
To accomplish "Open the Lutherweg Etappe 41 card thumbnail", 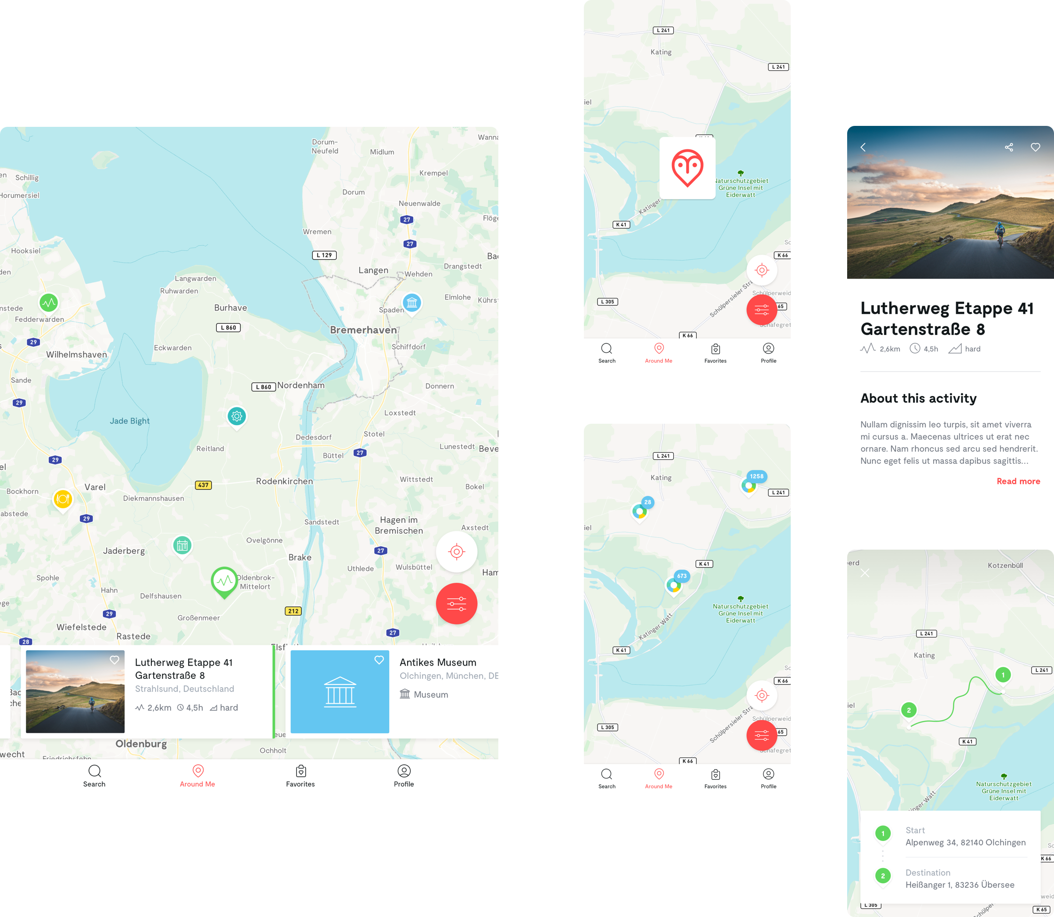I will click(x=75, y=692).
